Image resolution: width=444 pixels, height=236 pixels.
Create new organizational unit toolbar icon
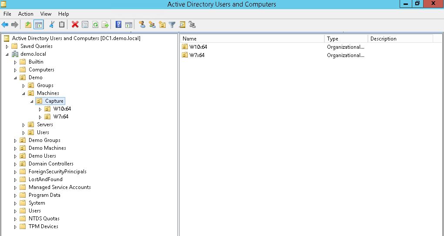coord(162,25)
